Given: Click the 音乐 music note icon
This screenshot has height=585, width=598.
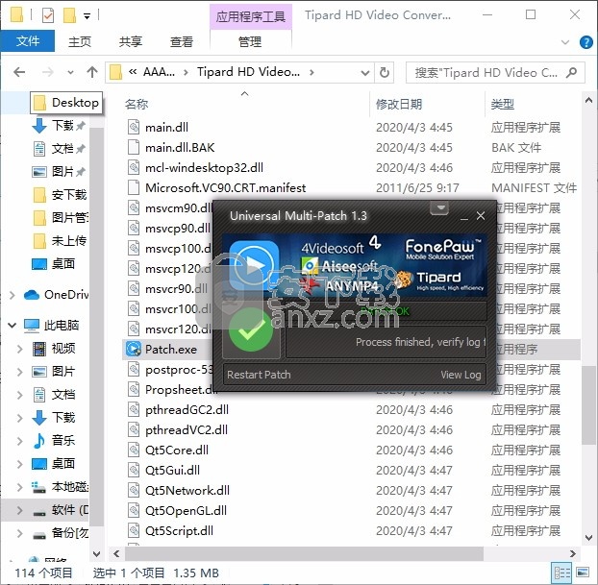Looking at the screenshot, I should (39, 441).
